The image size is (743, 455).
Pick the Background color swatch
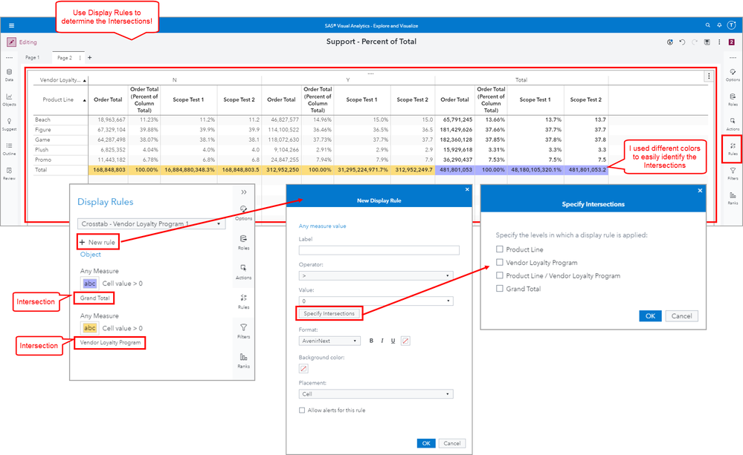coord(303,368)
